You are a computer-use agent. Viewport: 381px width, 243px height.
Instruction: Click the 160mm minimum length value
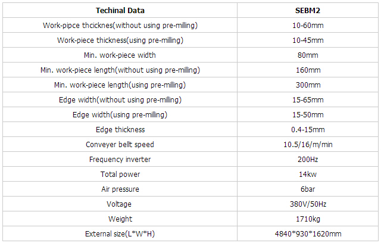308,70
